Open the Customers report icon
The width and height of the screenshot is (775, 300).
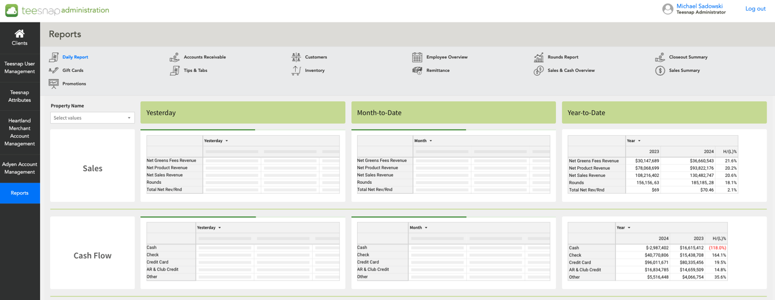[296, 57]
